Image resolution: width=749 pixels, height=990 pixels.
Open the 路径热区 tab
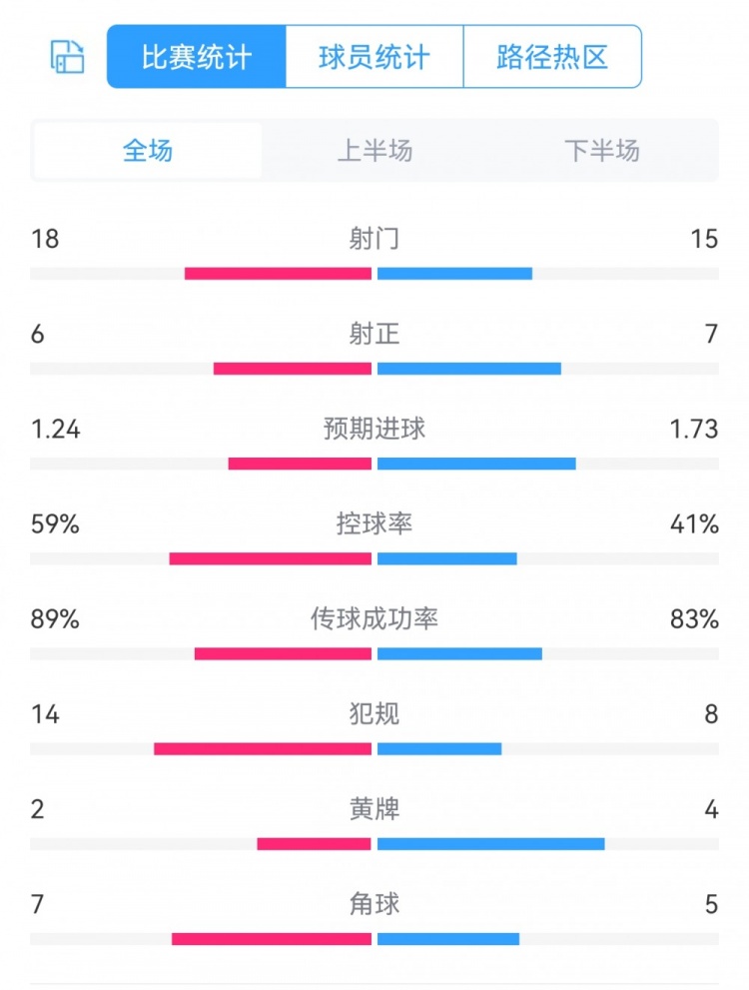click(x=552, y=57)
